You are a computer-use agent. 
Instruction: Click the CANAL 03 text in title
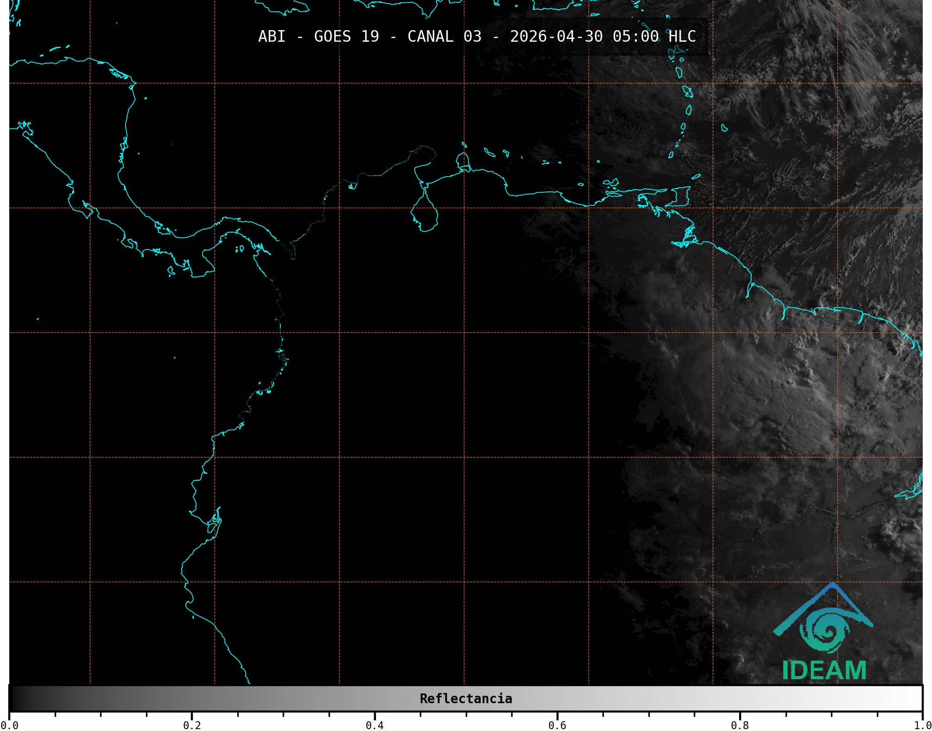[444, 37]
